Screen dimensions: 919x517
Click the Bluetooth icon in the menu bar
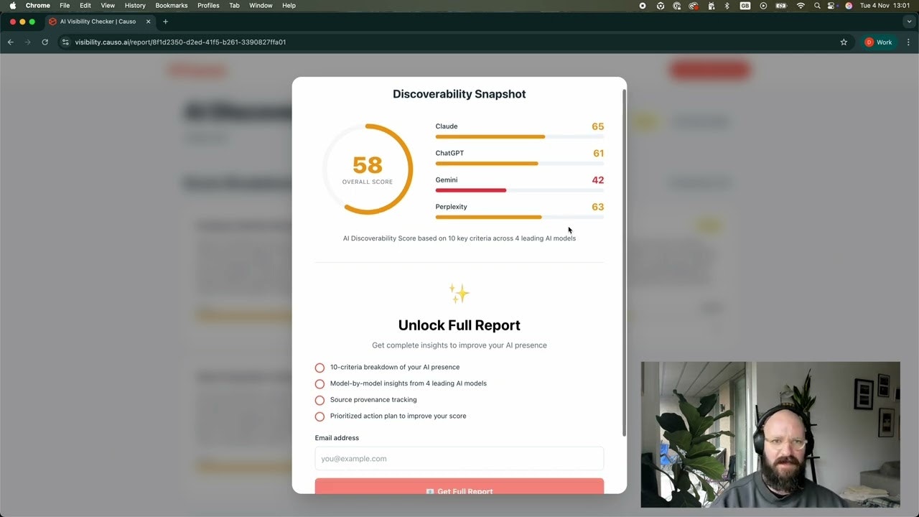coord(727,5)
